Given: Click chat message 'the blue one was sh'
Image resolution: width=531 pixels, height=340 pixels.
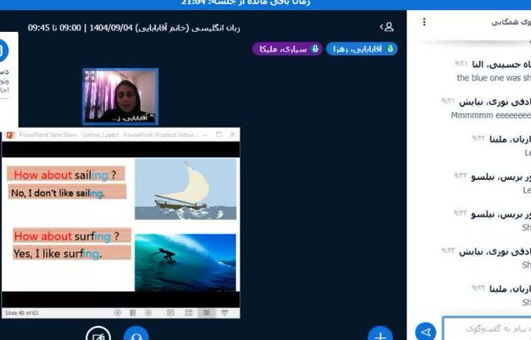Looking at the screenshot, I should click(x=493, y=78).
